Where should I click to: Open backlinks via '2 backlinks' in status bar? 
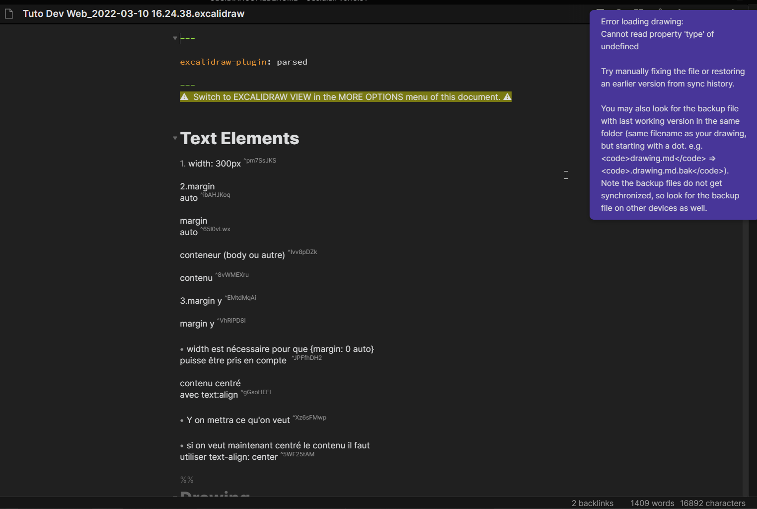pos(593,503)
